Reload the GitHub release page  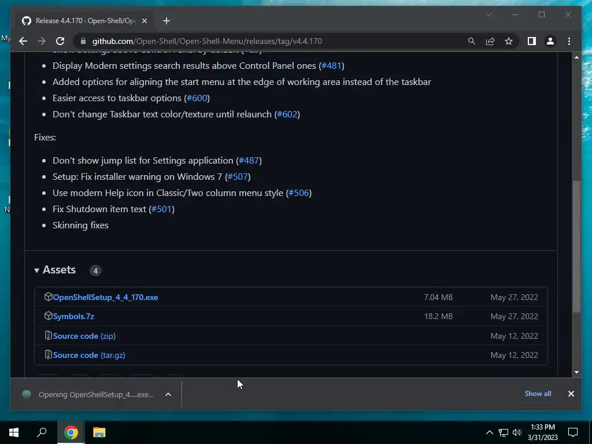pyautogui.click(x=60, y=41)
